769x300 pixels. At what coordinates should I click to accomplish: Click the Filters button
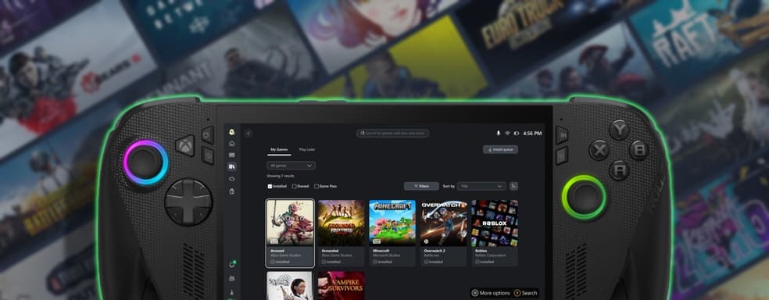tap(421, 186)
